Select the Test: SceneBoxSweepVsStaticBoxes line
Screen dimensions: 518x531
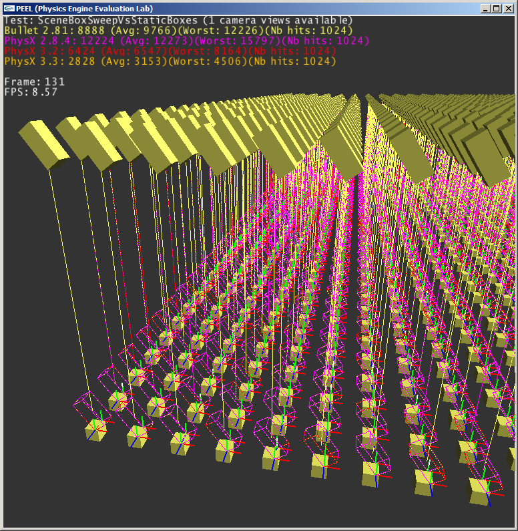click(x=178, y=20)
